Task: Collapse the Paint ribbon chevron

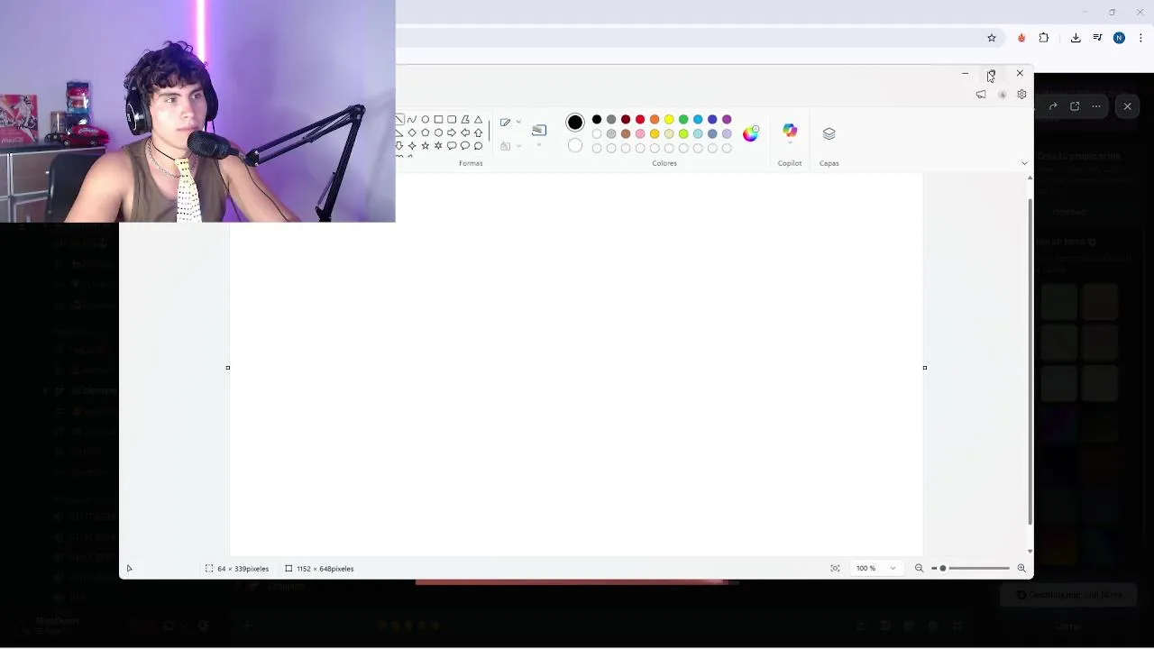Action: pyautogui.click(x=1024, y=163)
